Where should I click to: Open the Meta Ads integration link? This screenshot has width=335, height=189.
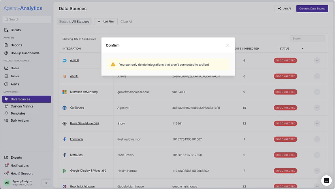(x=76, y=155)
